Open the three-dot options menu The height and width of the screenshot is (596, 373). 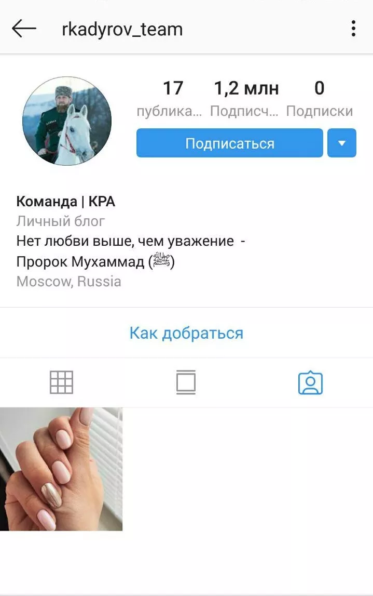[x=353, y=29]
